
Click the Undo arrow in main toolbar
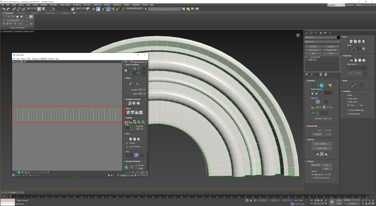(3, 9)
